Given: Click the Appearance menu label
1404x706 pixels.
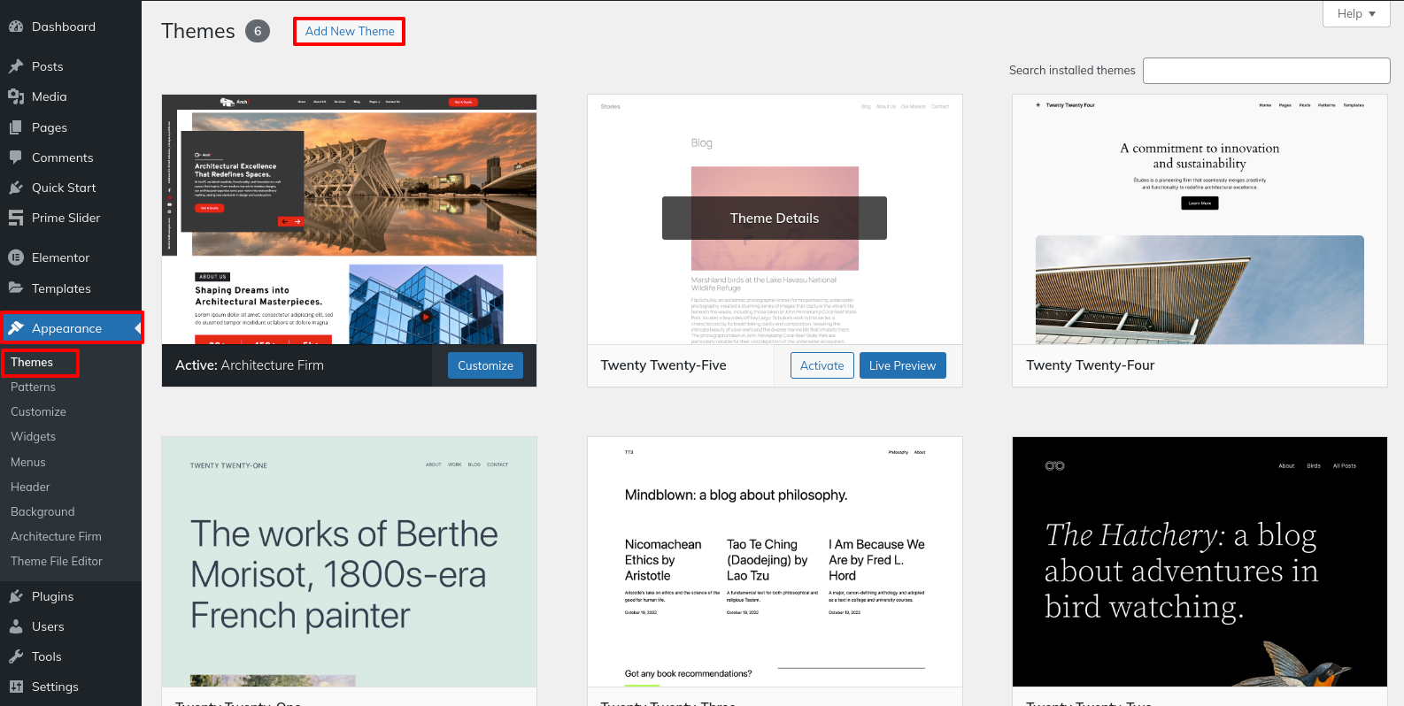Looking at the screenshot, I should (x=66, y=328).
